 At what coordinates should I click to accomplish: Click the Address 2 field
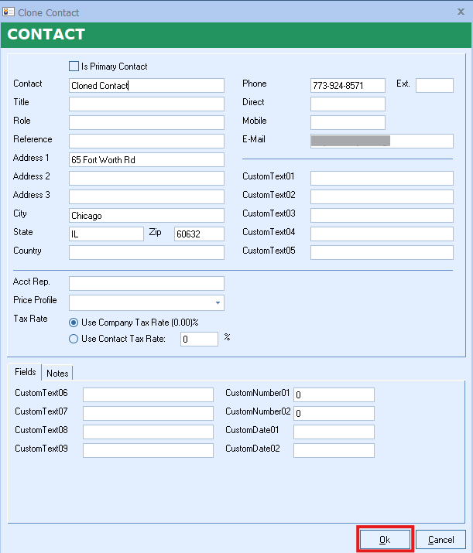[x=146, y=178]
